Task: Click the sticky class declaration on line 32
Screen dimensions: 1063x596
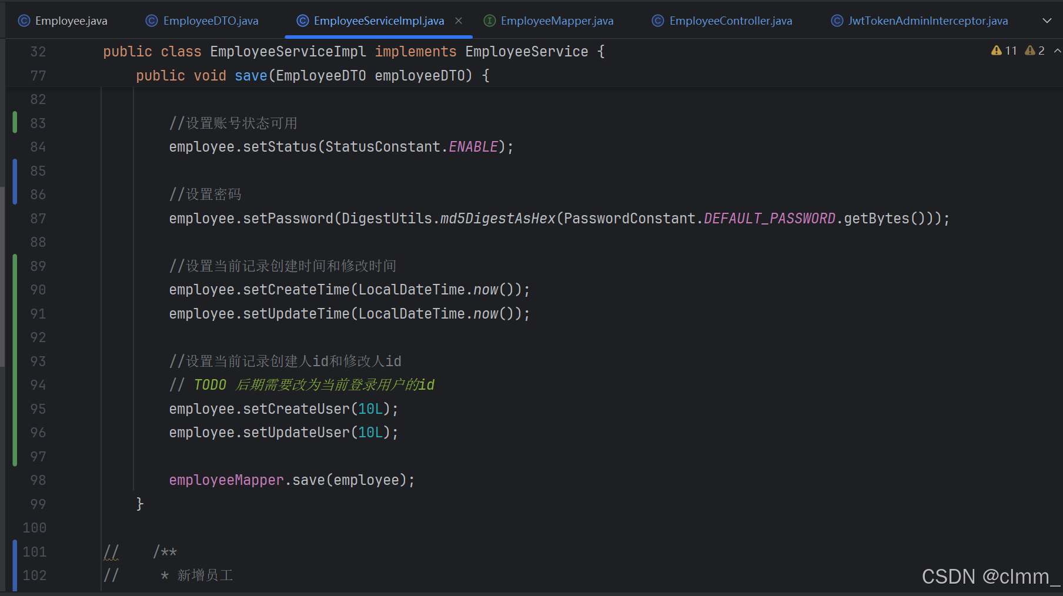Action: tap(353, 51)
